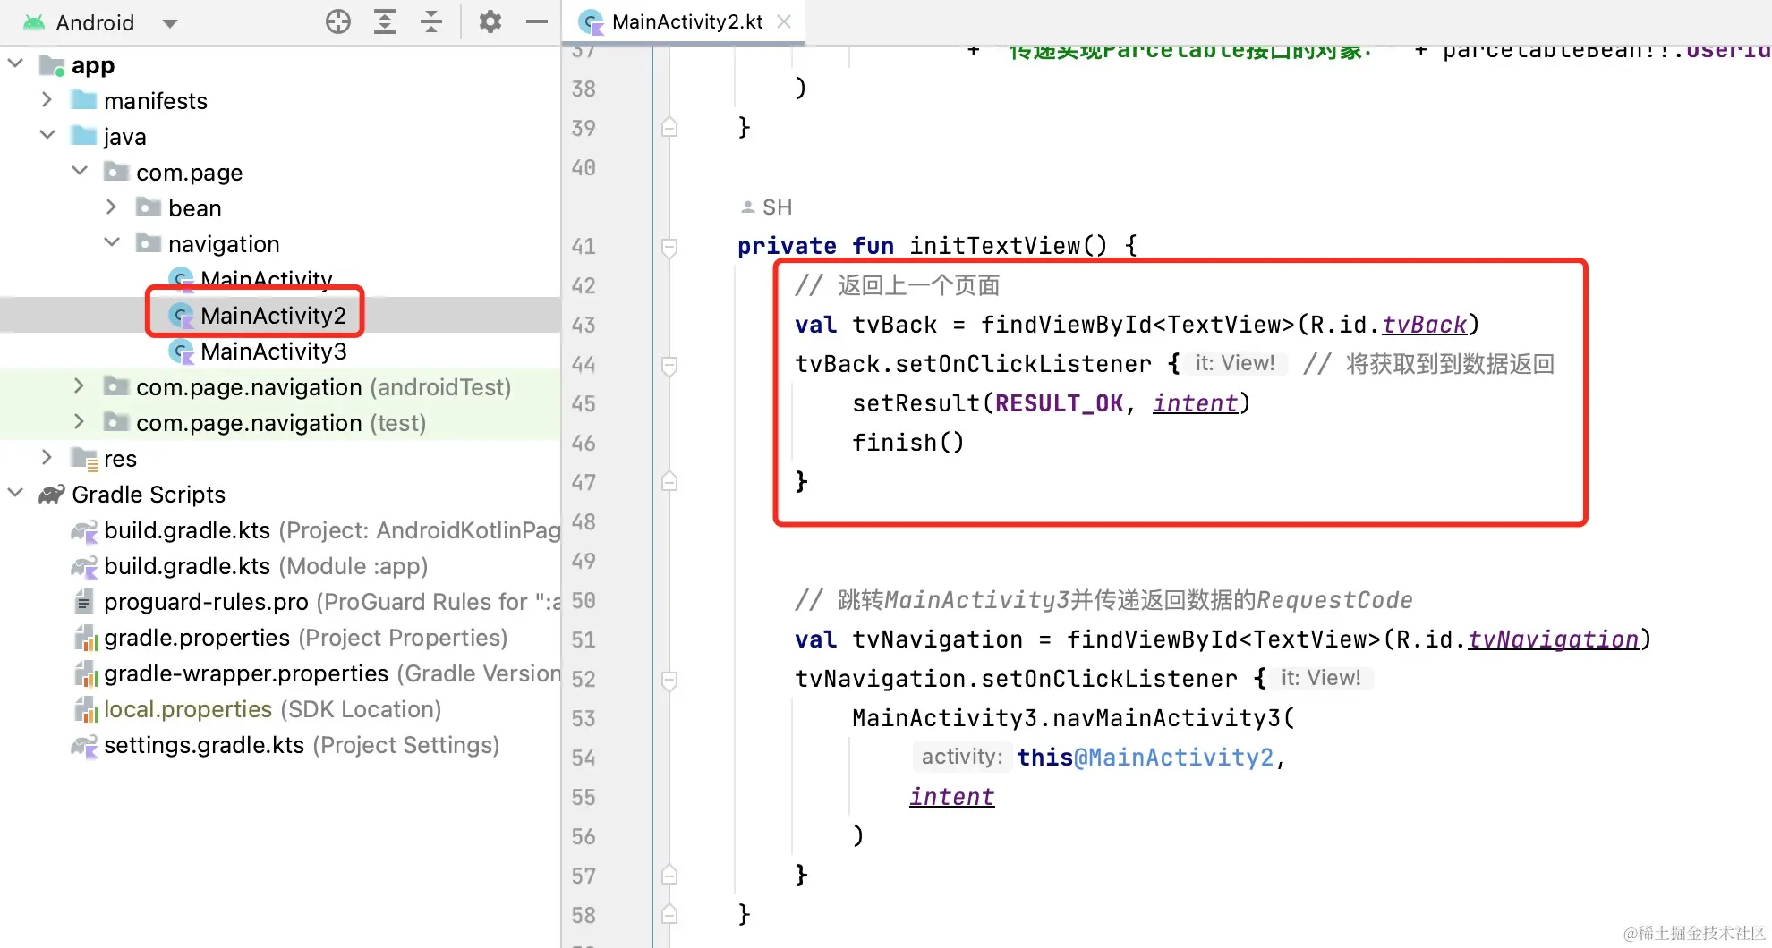Screen dimensions: 1772x948
Task: Click the res folder icon
Action: (85, 459)
